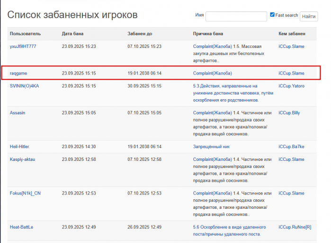The width and height of the screenshot is (331, 243).
Task: Open iCCup.Ba7ke admin link
Action: pos(291,147)
